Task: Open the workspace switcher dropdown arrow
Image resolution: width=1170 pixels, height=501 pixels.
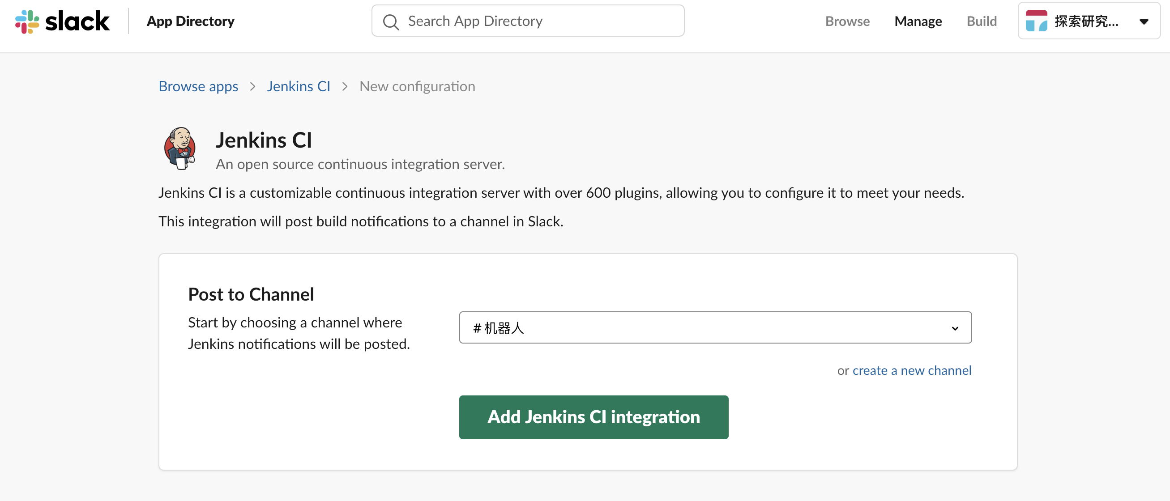Action: pyautogui.click(x=1144, y=21)
